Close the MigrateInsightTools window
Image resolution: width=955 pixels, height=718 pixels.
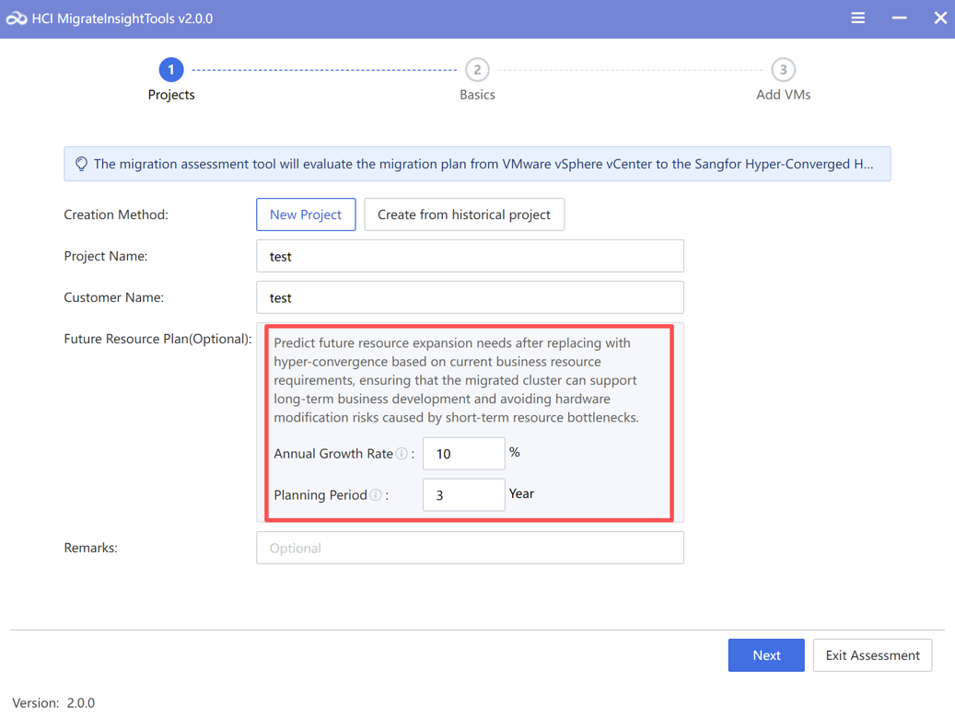click(940, 18)
